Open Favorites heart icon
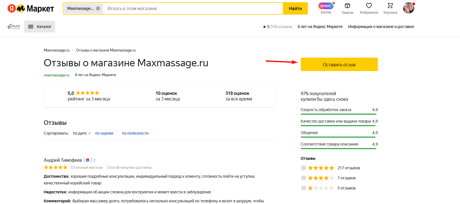The width and height of the screenshot is (460, 204). pos(369,6)
